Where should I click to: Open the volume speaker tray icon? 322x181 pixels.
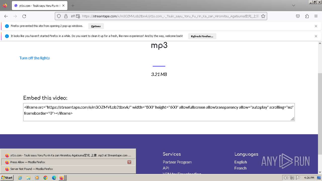pos(286,178)
